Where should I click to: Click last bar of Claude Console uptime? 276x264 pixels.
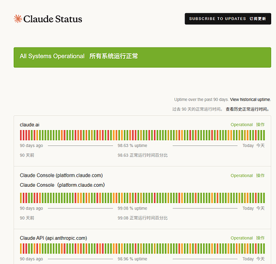tap(264, 198)
